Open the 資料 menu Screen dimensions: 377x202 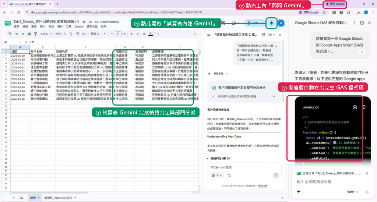(x=60, y=26)
